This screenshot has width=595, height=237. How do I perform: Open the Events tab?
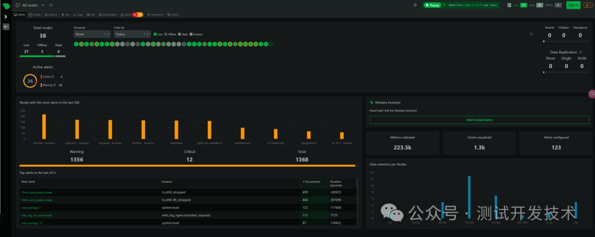pyautogui.click(x=172, y=14)
